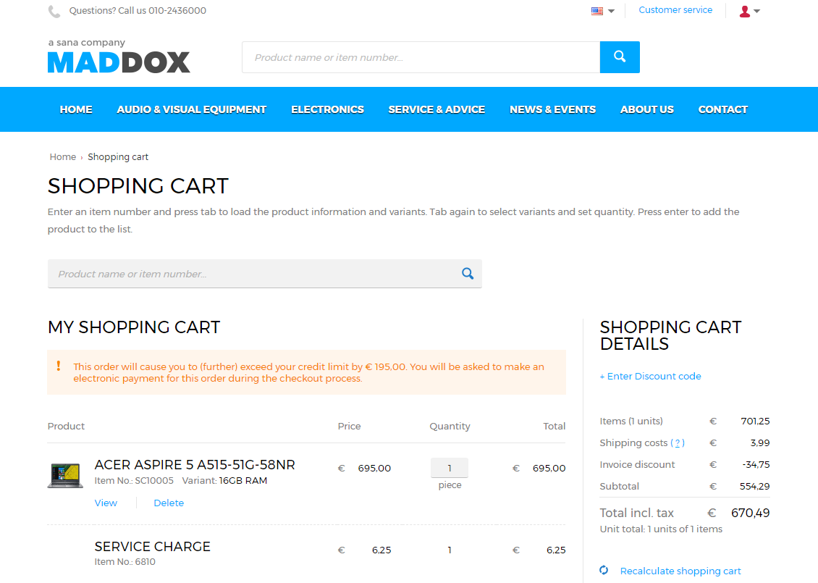818x583 pixels.
Task: Click the recycle icon beside Recalculate
Action: [x=604, y=570]
